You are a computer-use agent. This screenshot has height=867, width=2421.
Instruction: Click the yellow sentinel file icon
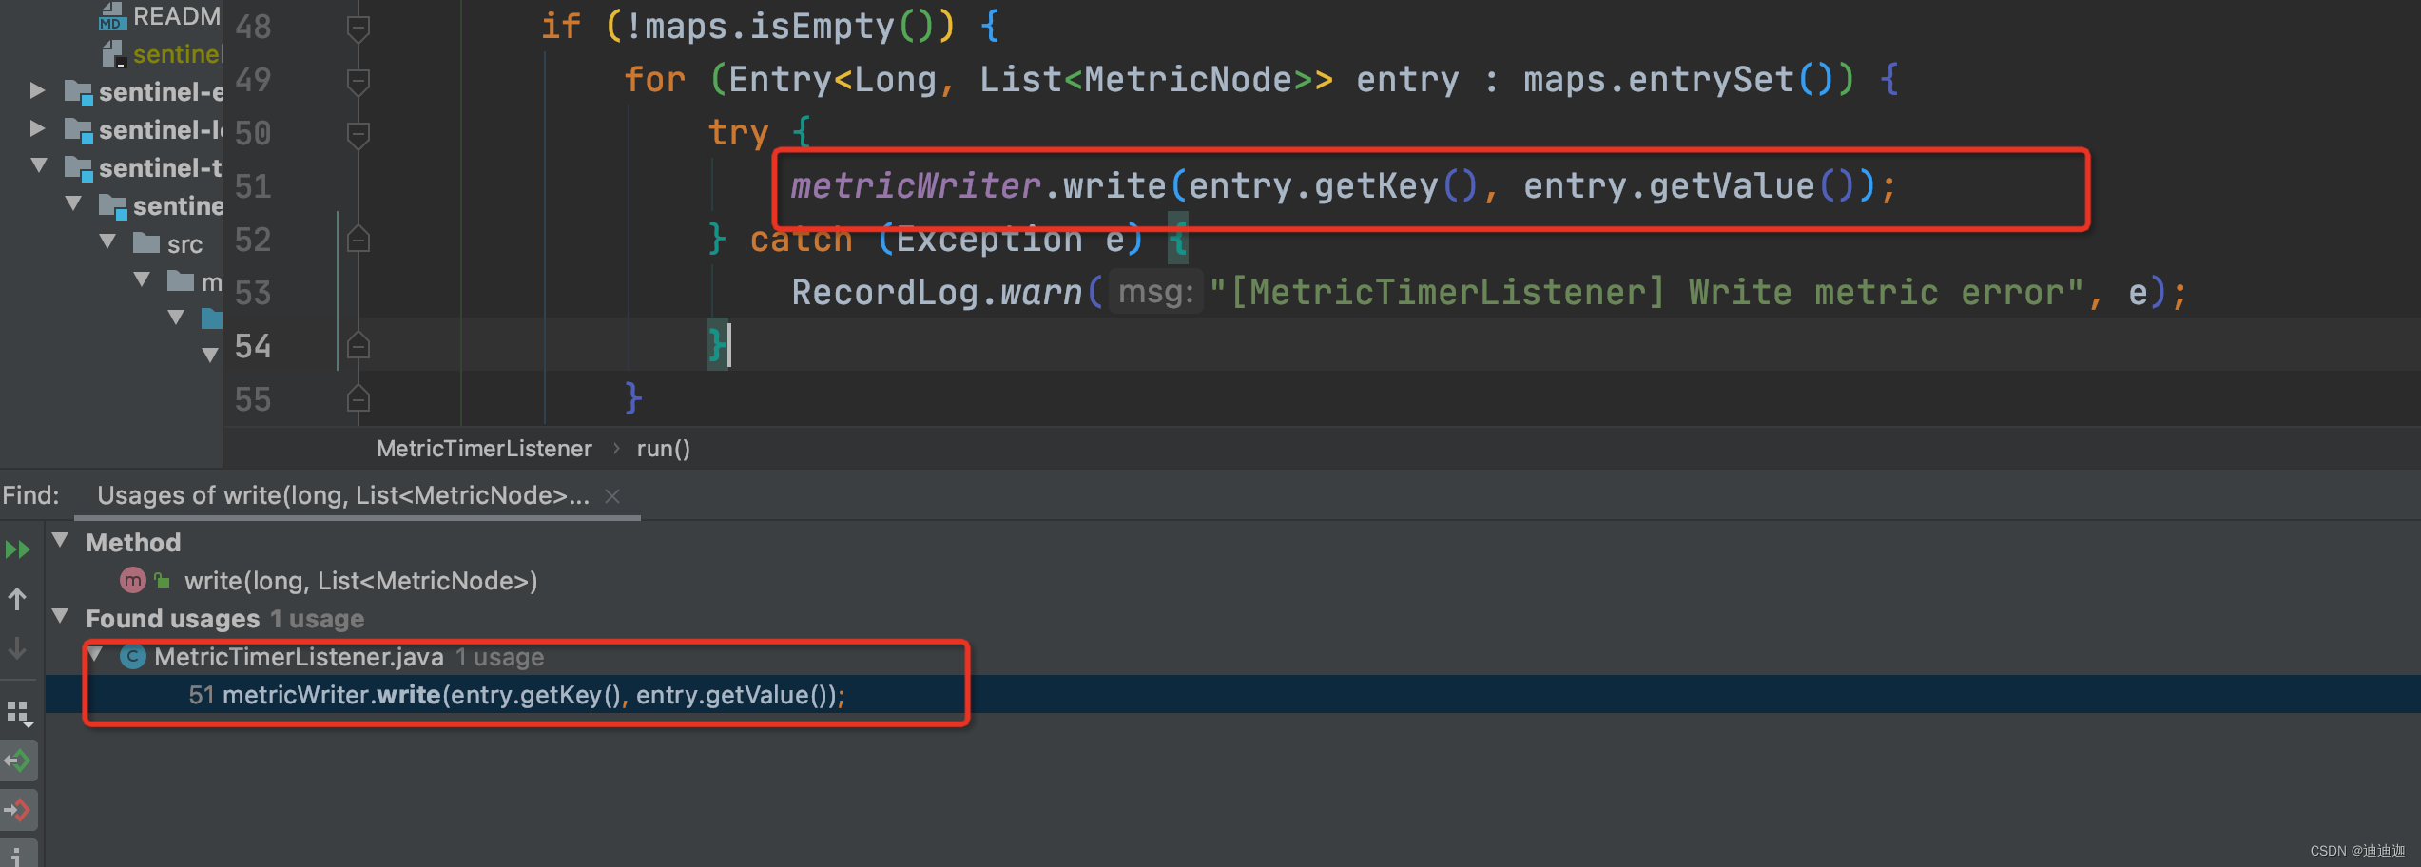pos(114,53)
